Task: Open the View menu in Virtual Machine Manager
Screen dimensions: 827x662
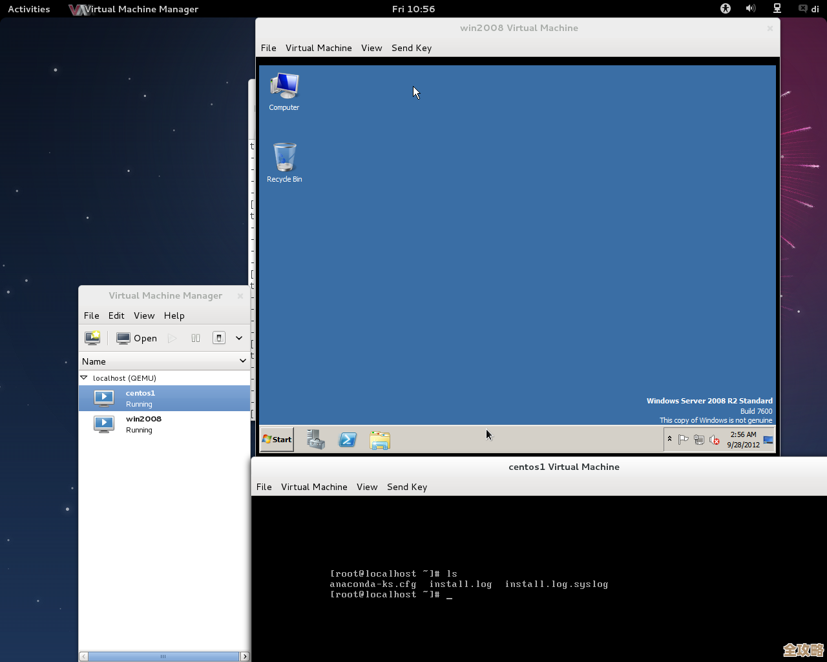Action: (x=144, y=315)
